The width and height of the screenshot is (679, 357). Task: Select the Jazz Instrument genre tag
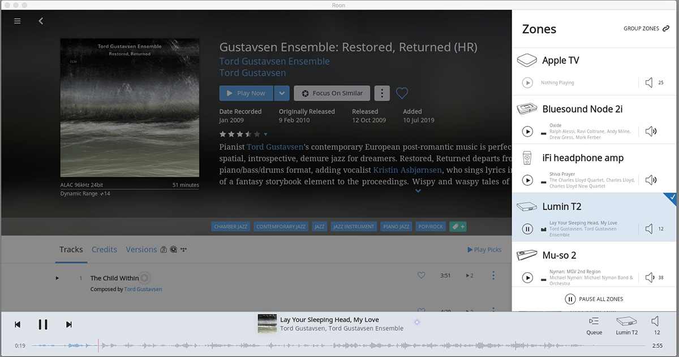pos(354,227)
